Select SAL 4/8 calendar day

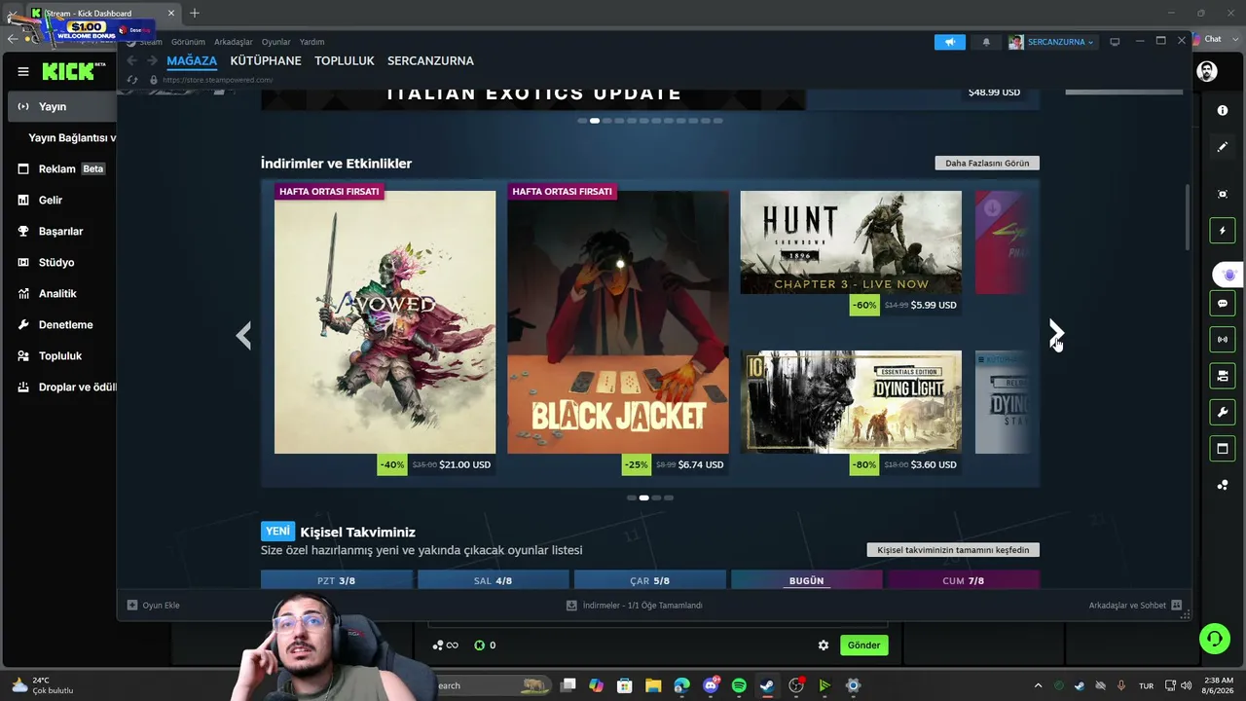point(493,580)
